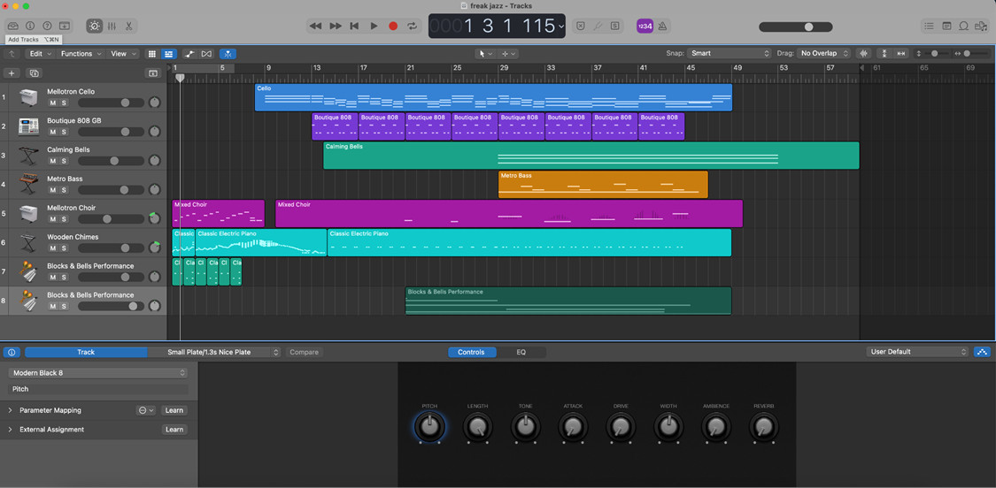Open the Mixer from the control bar
Image resolution: width=996 pixels, height=488 pixels.
[112, 27]
